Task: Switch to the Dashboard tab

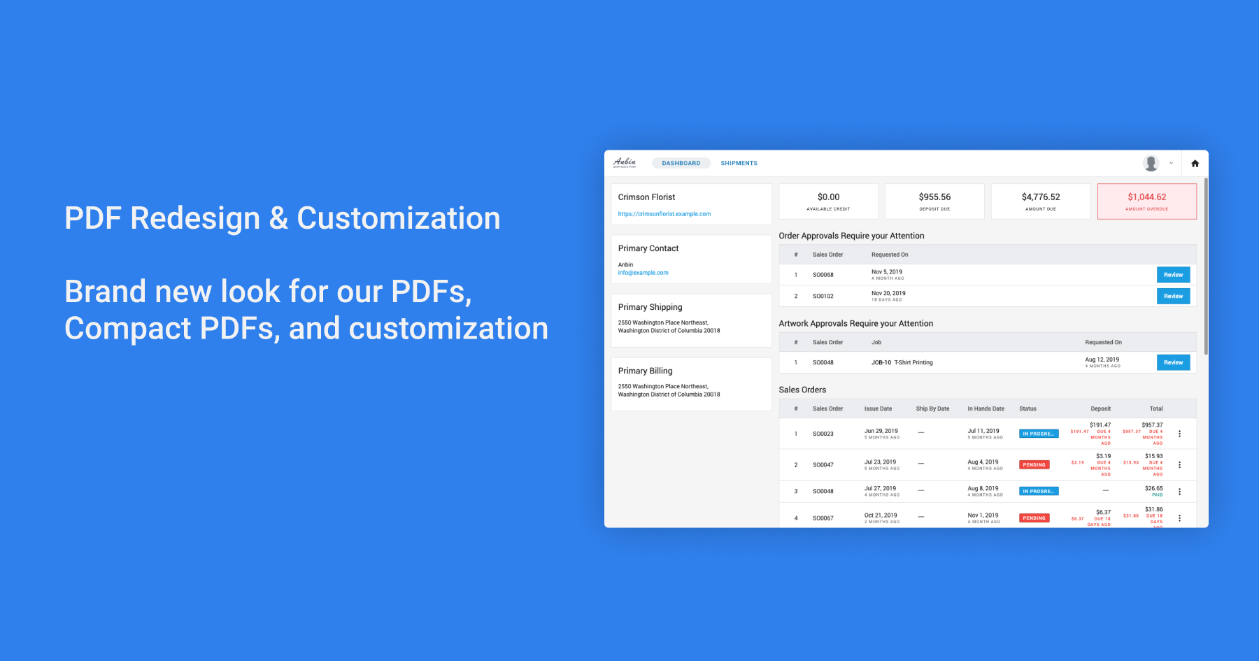Action: tap(681, 163)
